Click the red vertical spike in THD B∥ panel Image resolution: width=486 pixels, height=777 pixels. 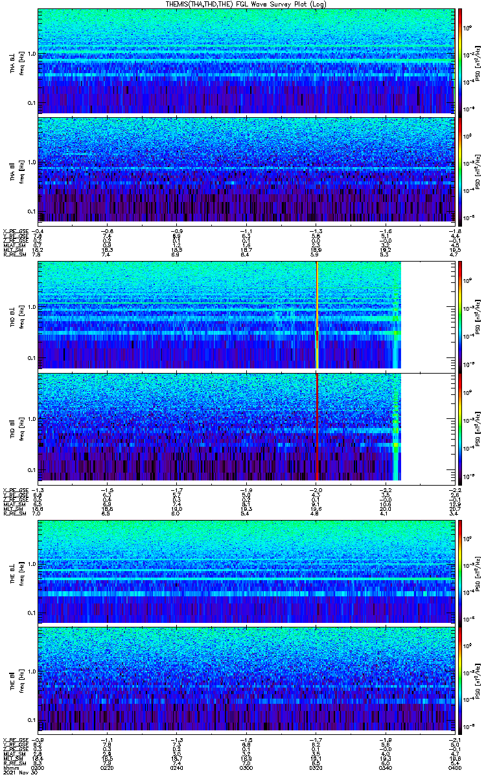pyautogui.click(x=317, y=426)
